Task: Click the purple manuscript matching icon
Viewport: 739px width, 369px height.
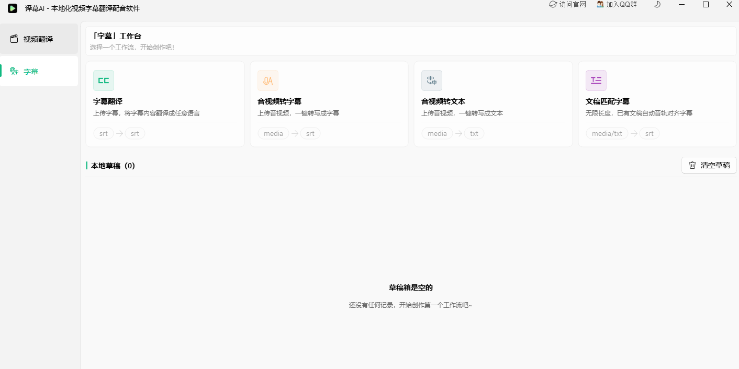Action: tap(596, 80)
